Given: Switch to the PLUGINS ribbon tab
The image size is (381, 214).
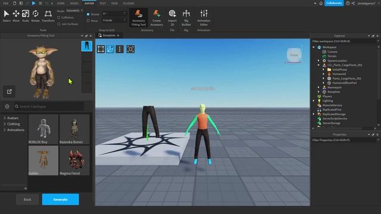Looking at the screenshot, I should point(129,3).
